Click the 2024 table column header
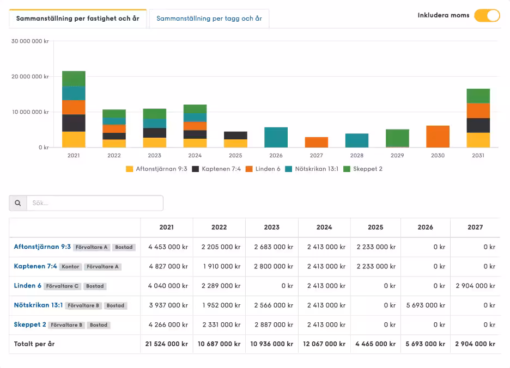 pyautogui.click(x=324, y=227)
